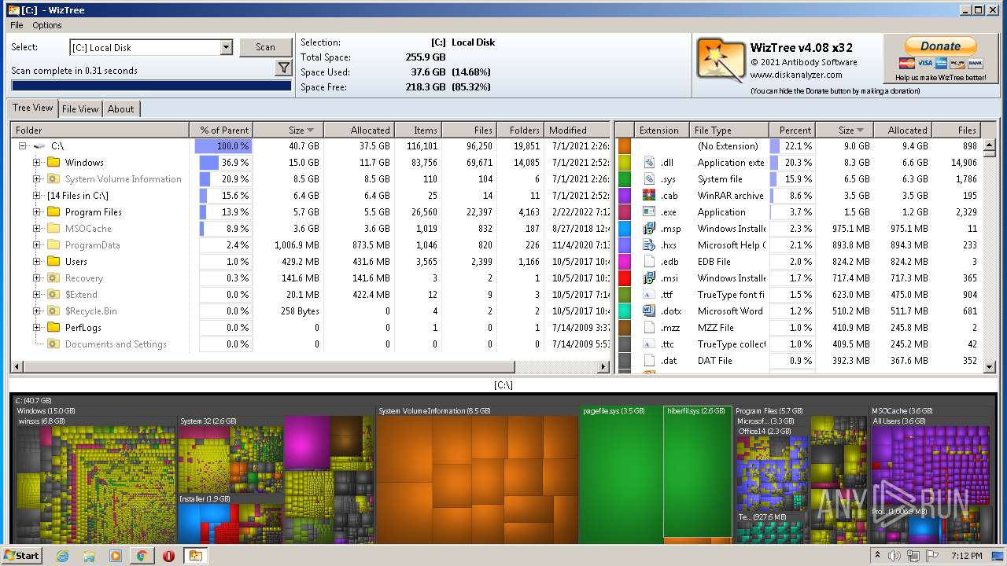Click the pagefile.sys block in treemap
Viewport: 1007px width, 566px height.
(621, 475)
